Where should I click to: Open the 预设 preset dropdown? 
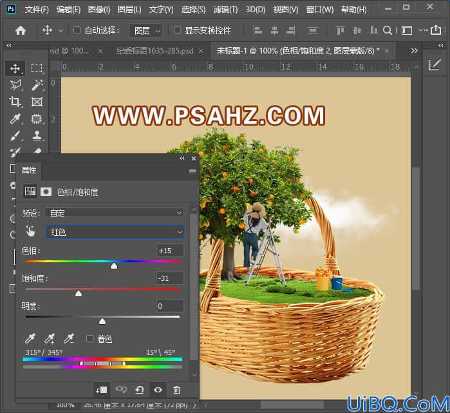115,213
